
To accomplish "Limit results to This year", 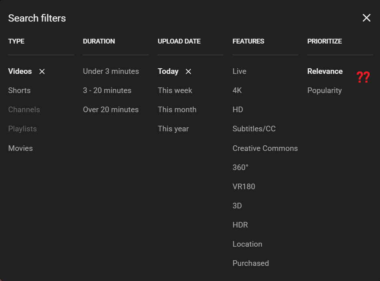I will (x=173, y=129).
